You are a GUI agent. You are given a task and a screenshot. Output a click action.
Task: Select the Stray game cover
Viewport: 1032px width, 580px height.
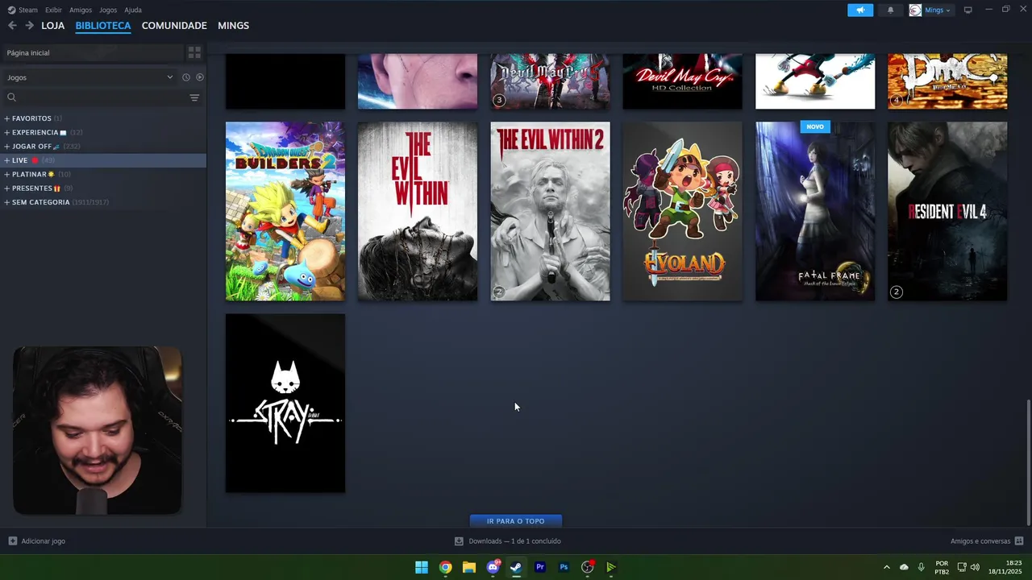[x=285, y=403]
